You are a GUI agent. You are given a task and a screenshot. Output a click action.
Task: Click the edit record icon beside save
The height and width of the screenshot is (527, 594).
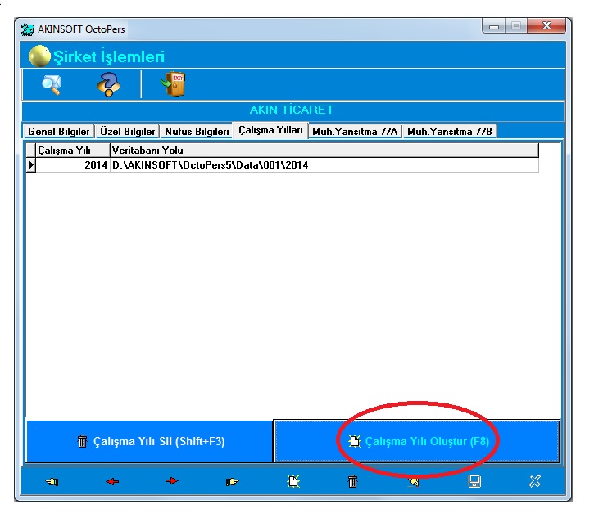point(414,481)
